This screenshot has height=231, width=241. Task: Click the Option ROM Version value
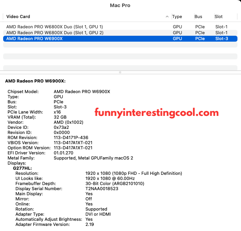coord(73,148)
